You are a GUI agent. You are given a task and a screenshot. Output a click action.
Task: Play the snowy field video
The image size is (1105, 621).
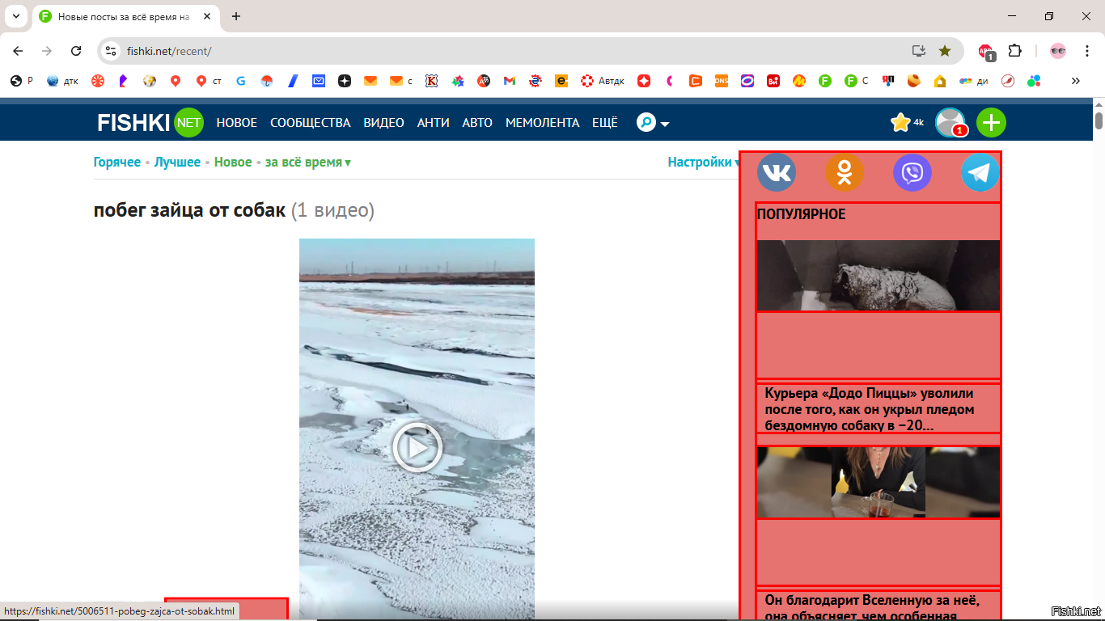[x=417, y=447]
